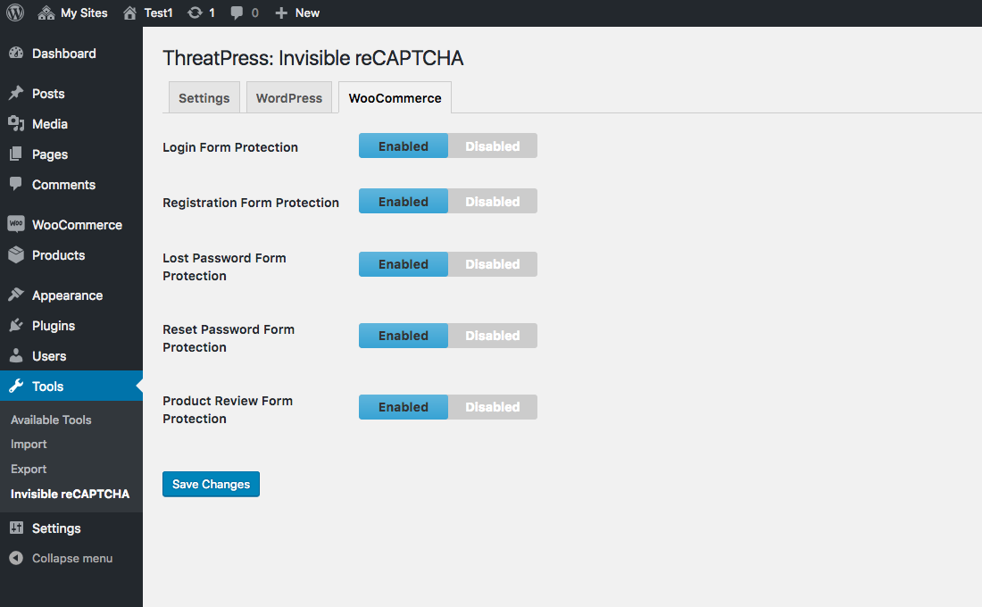This screenshot has width=982, height=607.
Task: Click the Collapse menu arrow icon
Action: coord(16,558)
